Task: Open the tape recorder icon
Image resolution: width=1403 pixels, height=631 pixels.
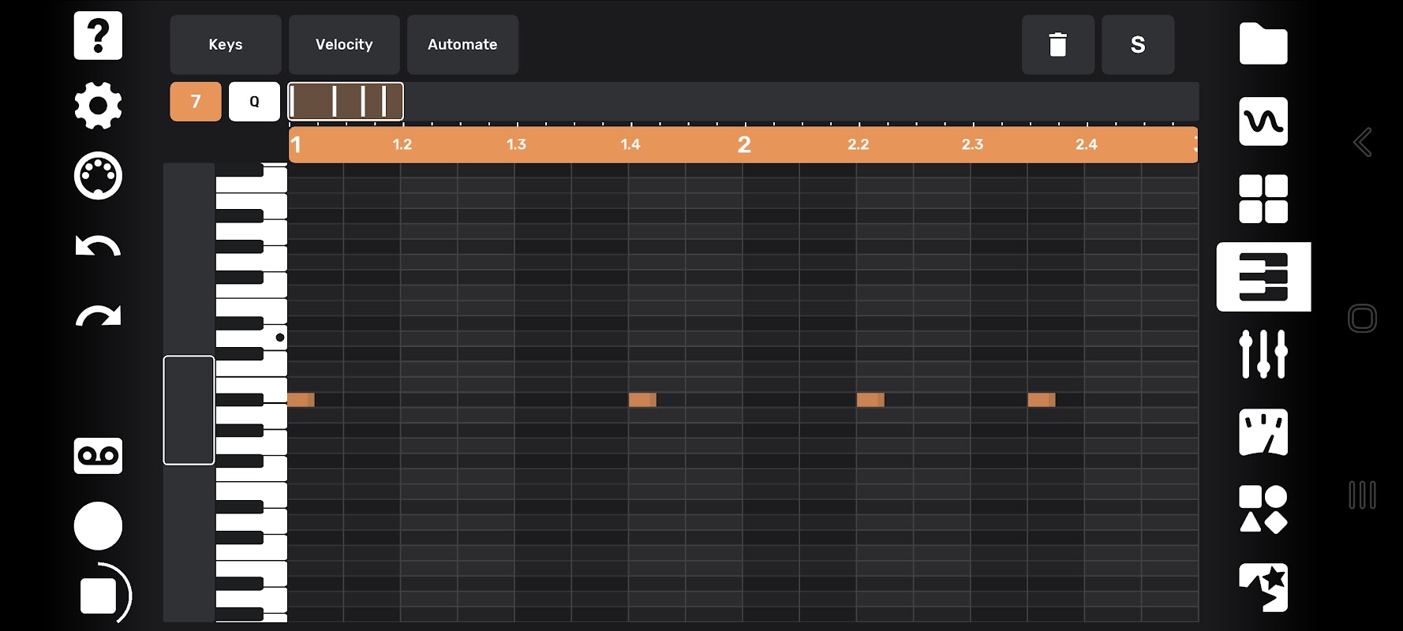Action: point(98,456)
